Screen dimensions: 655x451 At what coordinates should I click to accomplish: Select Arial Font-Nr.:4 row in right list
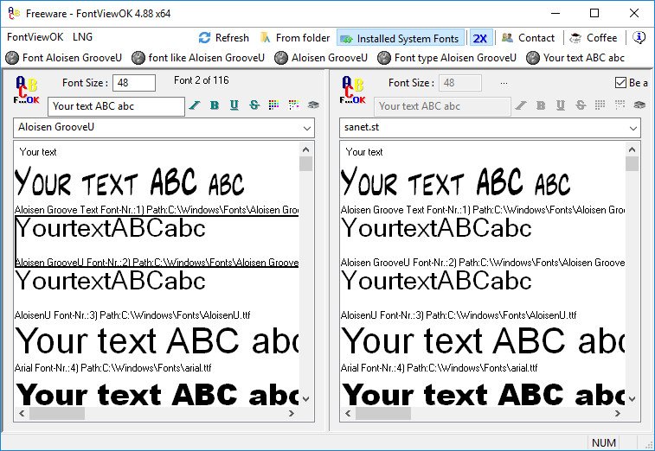[483, 347]
